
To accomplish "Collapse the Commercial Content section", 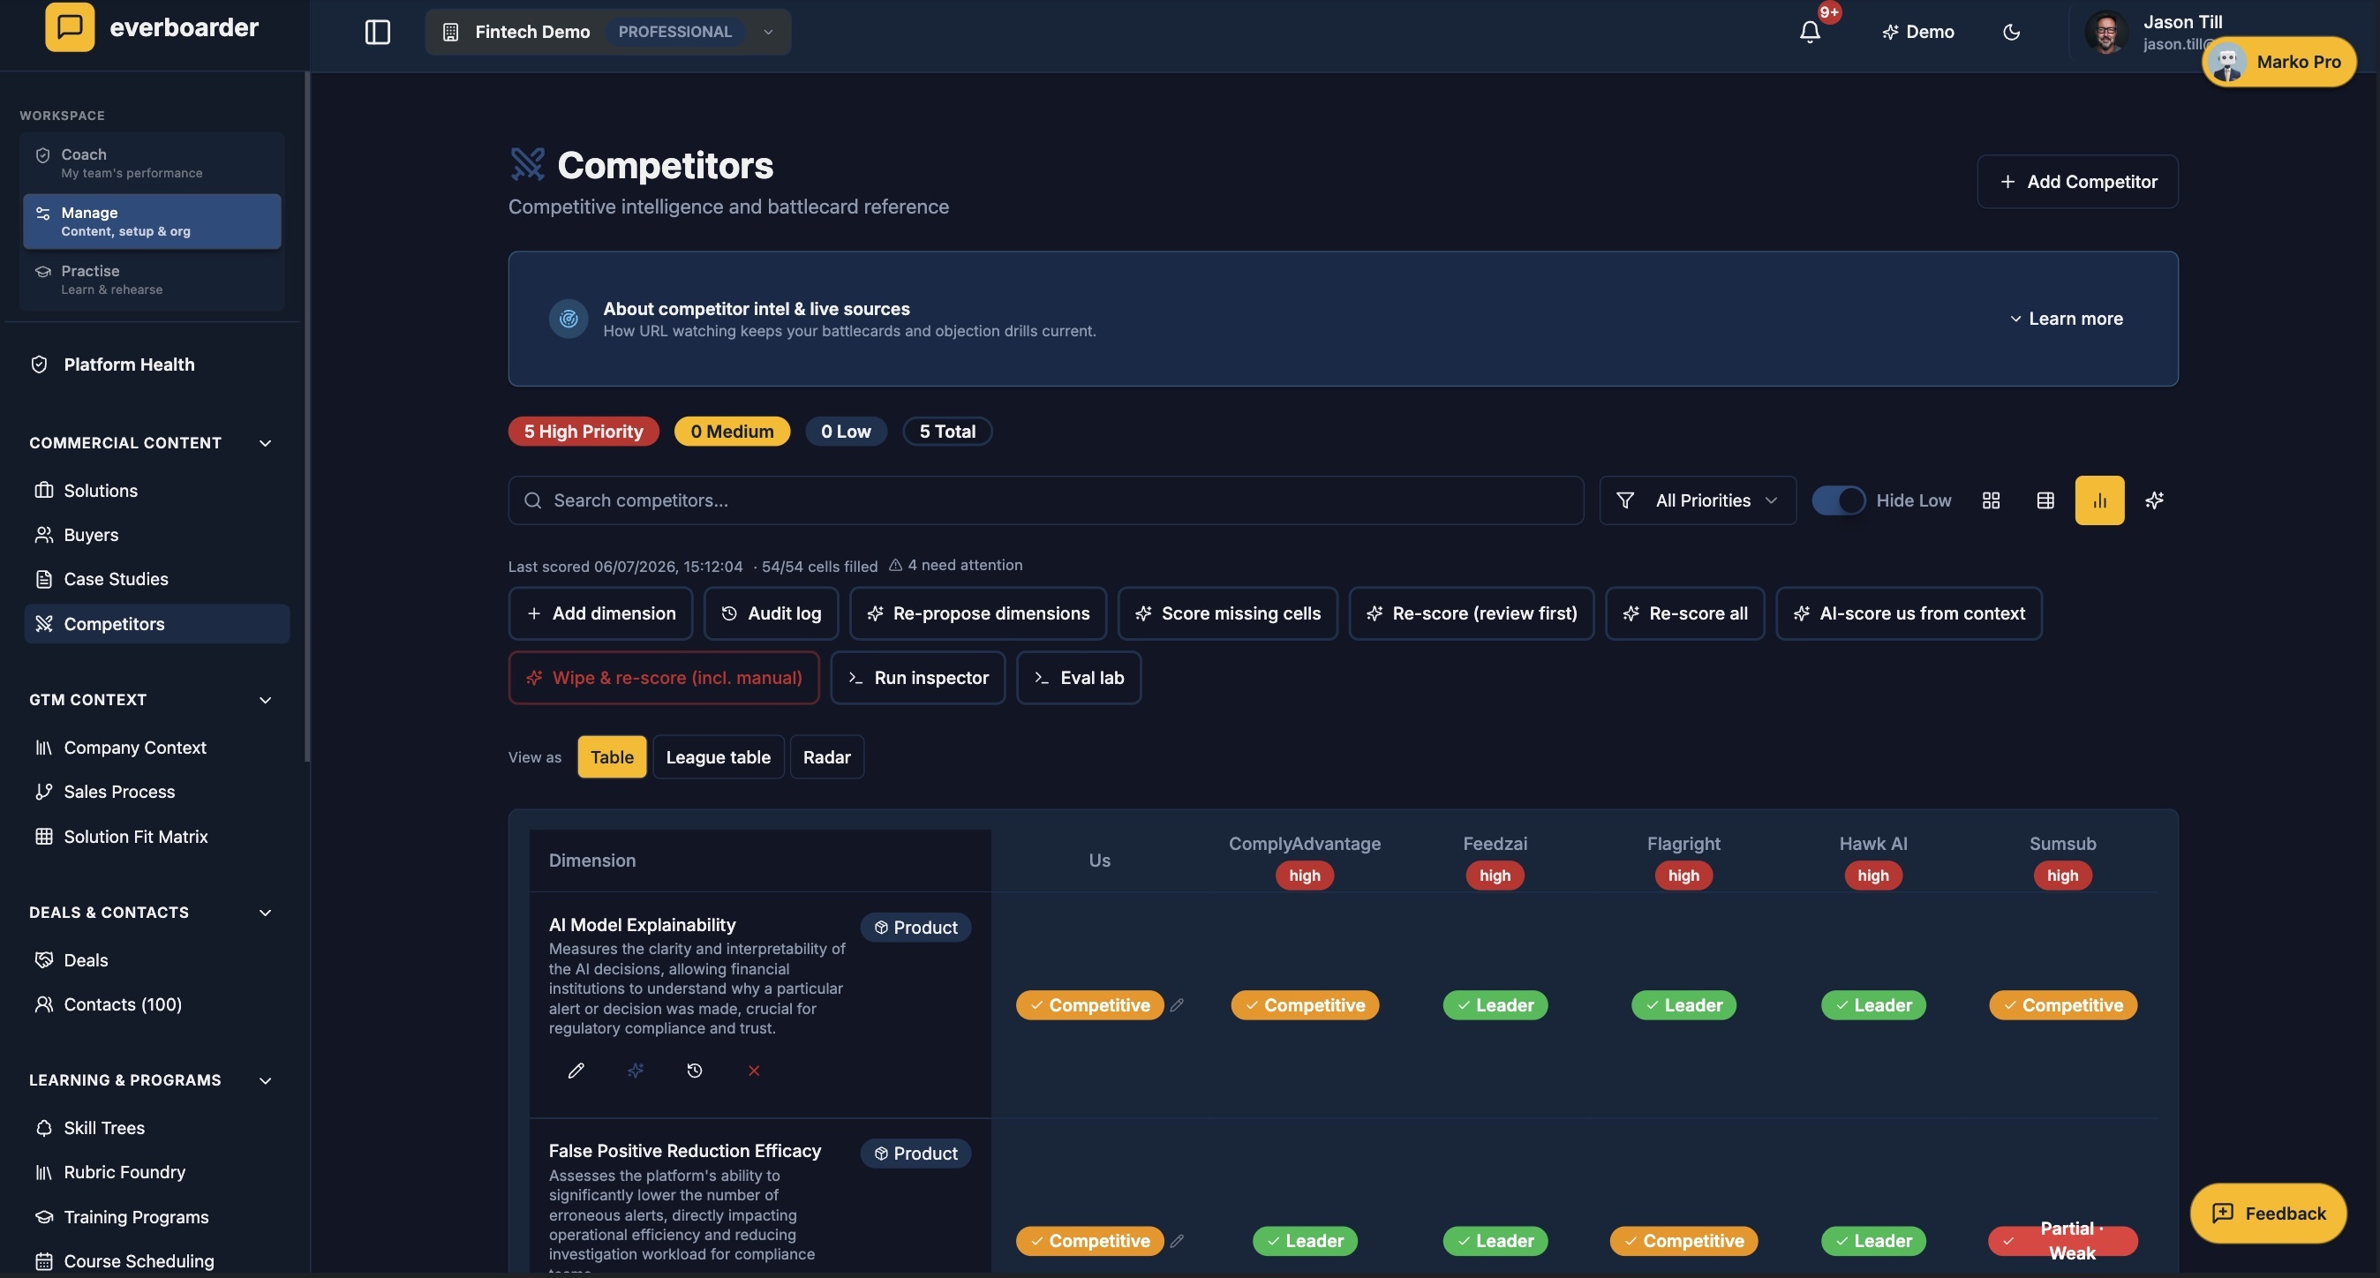I will pos(265,443).
